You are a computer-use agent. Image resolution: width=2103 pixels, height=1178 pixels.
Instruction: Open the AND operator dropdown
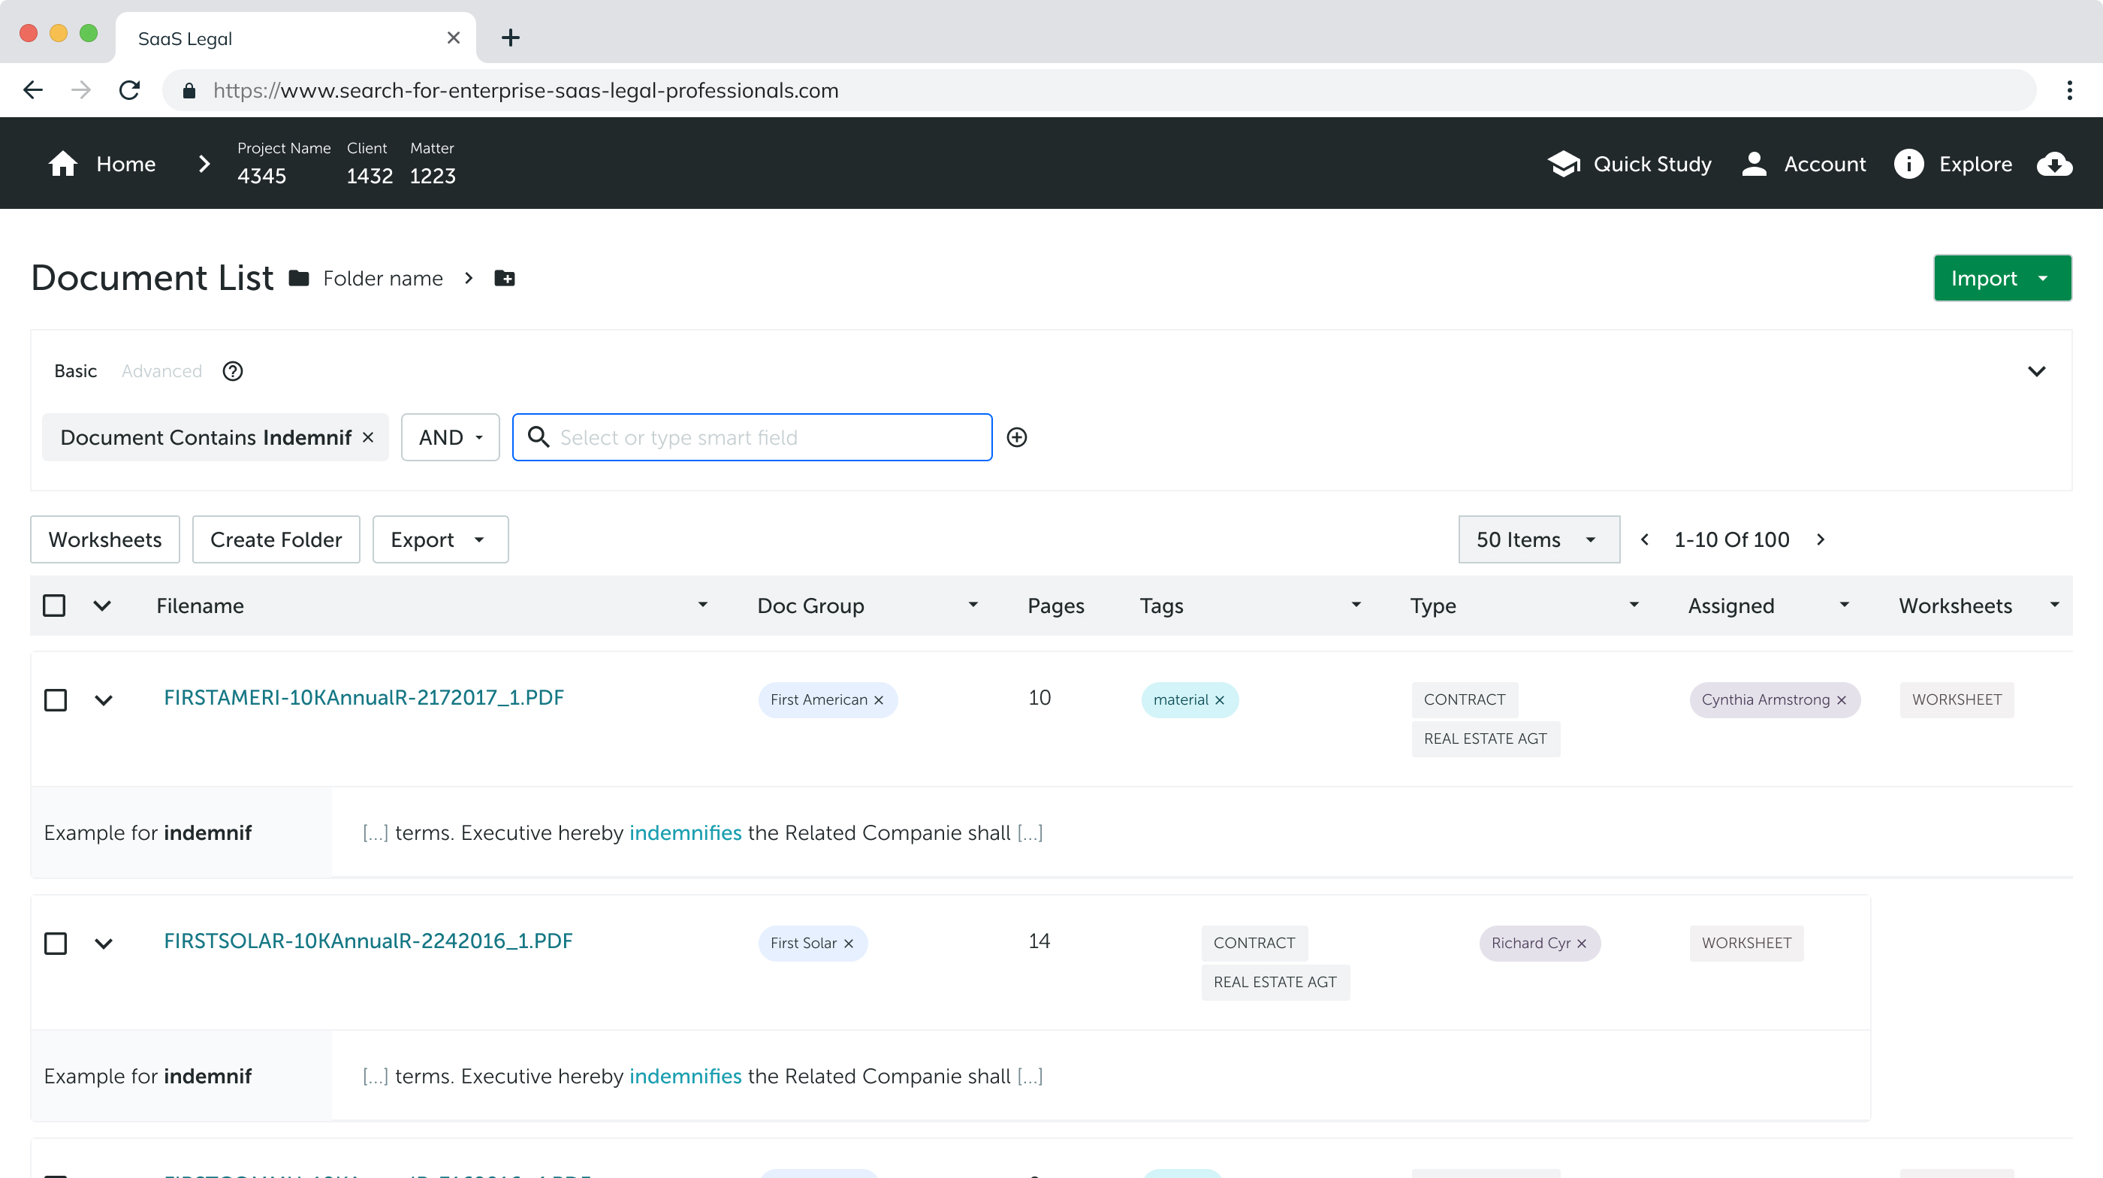coord(450,437)
